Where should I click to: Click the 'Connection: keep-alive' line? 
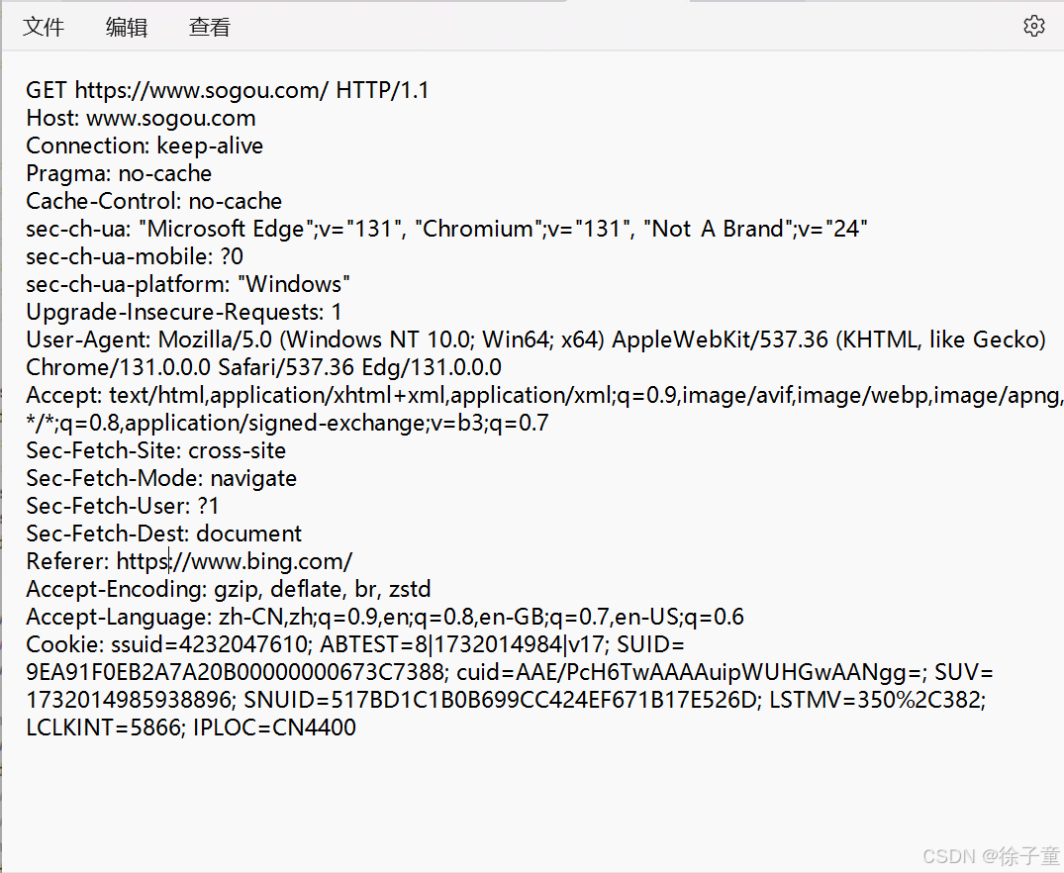[145, 145]
